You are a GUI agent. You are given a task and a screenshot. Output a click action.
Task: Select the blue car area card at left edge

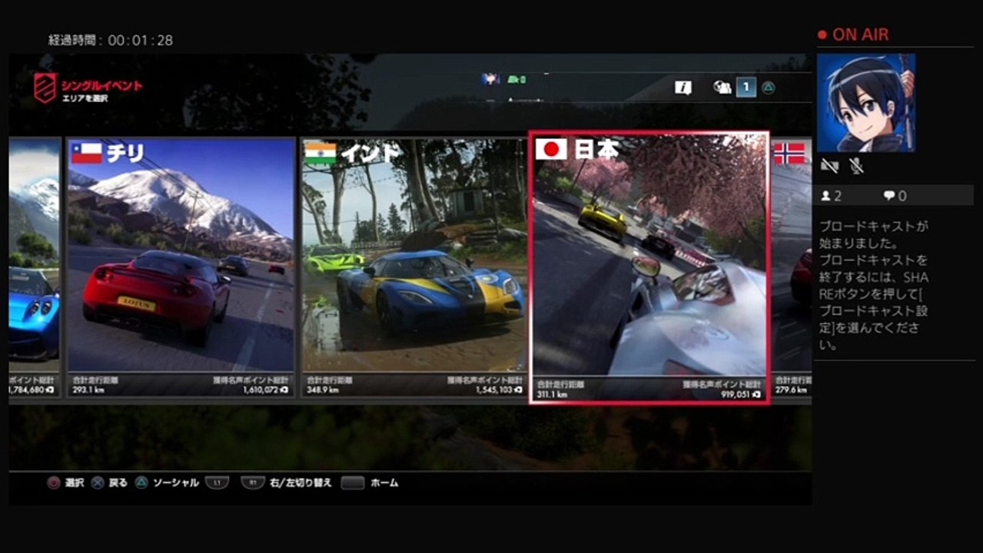[35, 268]
